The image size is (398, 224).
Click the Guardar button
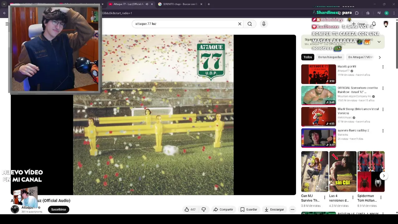249,210
